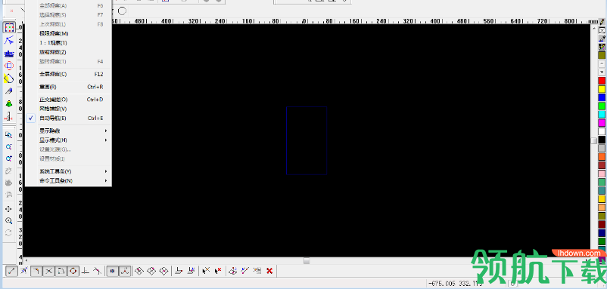This screenshot has width=607, height=289.
Task: Toggle the pressed polyline-node snap button
Action: click(x=124, y=271)
